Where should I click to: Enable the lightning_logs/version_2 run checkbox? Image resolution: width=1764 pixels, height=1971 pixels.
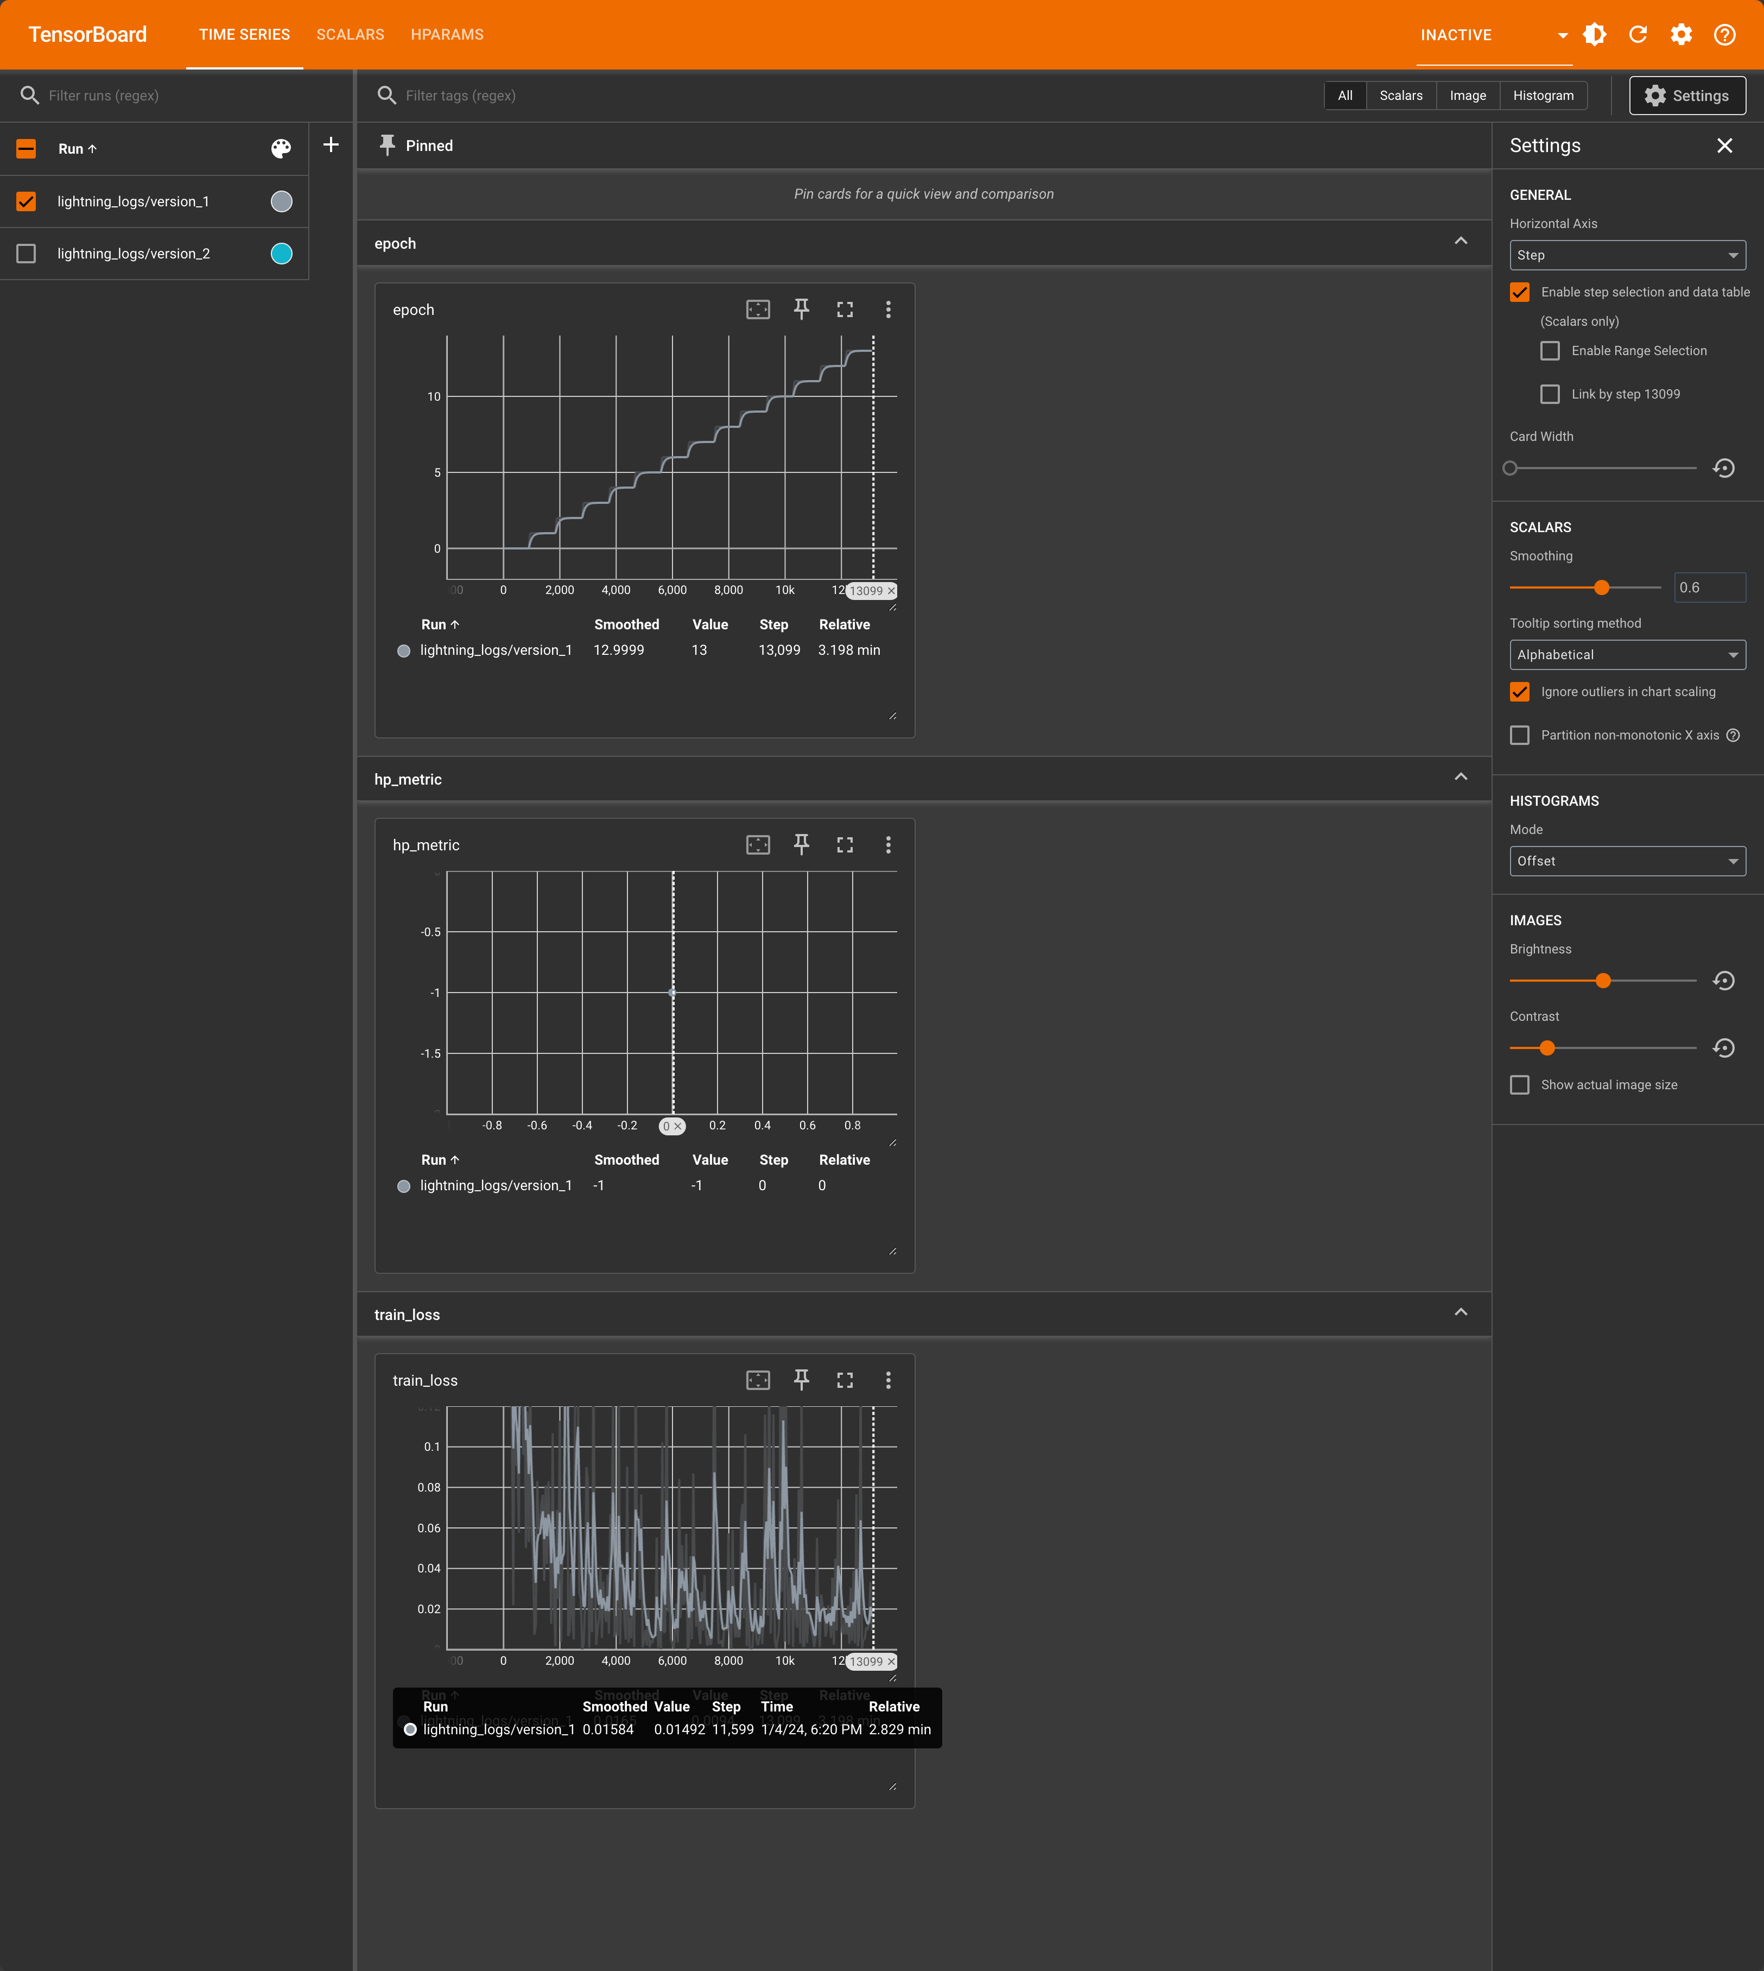[x=26, y=253]
